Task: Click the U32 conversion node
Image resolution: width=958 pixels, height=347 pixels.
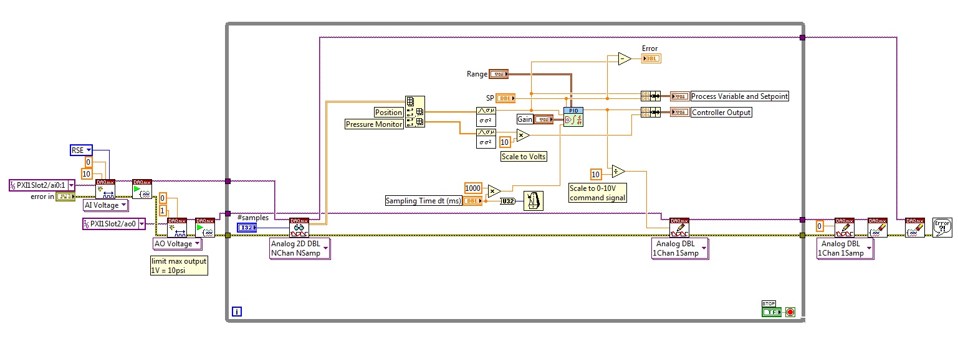Action: 508,200
